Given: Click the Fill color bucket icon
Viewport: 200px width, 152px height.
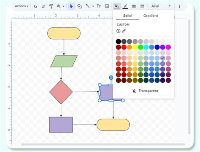Looking at the screenshot, I should click(x=117, y=6).
